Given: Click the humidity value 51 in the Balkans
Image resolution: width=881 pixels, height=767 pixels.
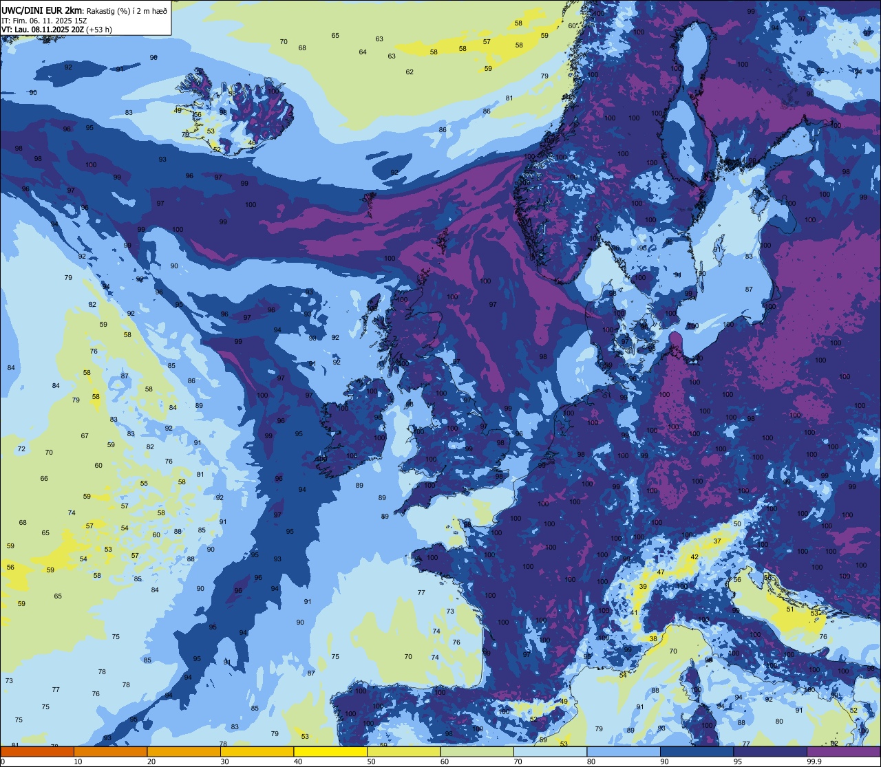Looking at the screenshot, I should point(790,609).
